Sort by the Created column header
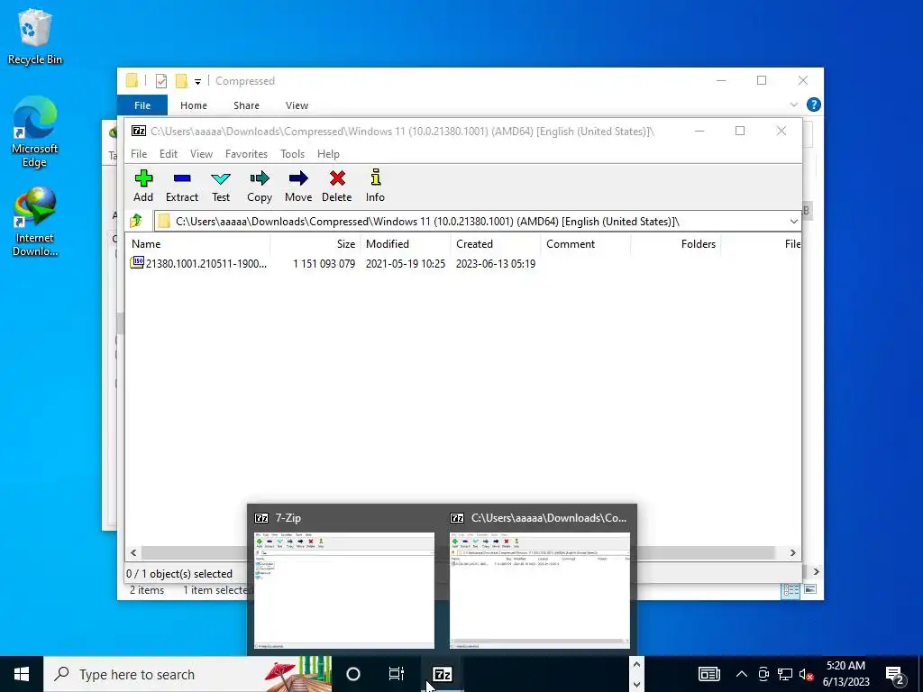Viewport: 923px width, 692px height. (496, 243)
